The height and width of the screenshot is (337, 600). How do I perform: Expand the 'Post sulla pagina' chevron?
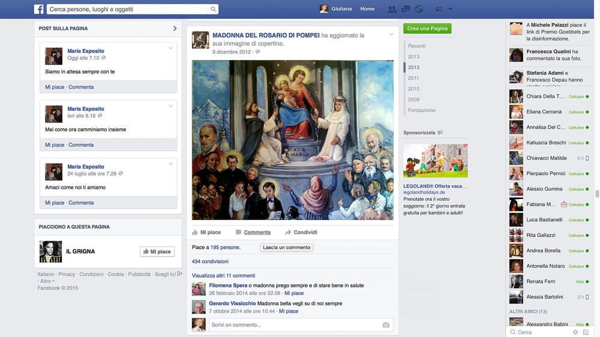(175, 28)
